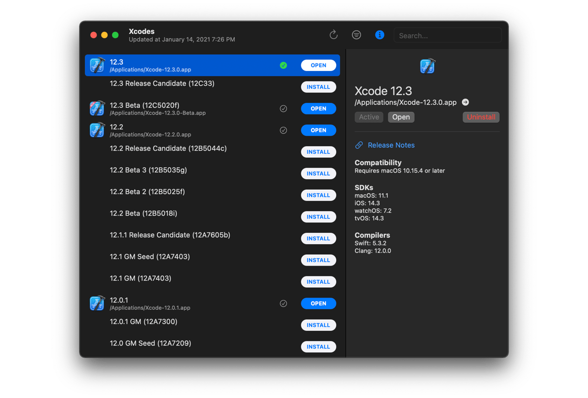Click the refresh Xcode list icon

click(333, 35)
